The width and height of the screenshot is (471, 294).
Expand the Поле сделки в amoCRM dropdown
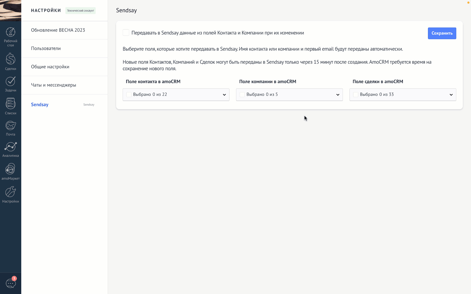pos(451,95)
